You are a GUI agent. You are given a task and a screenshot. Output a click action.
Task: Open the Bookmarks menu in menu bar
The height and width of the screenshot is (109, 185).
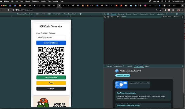[x=35, y=1]
